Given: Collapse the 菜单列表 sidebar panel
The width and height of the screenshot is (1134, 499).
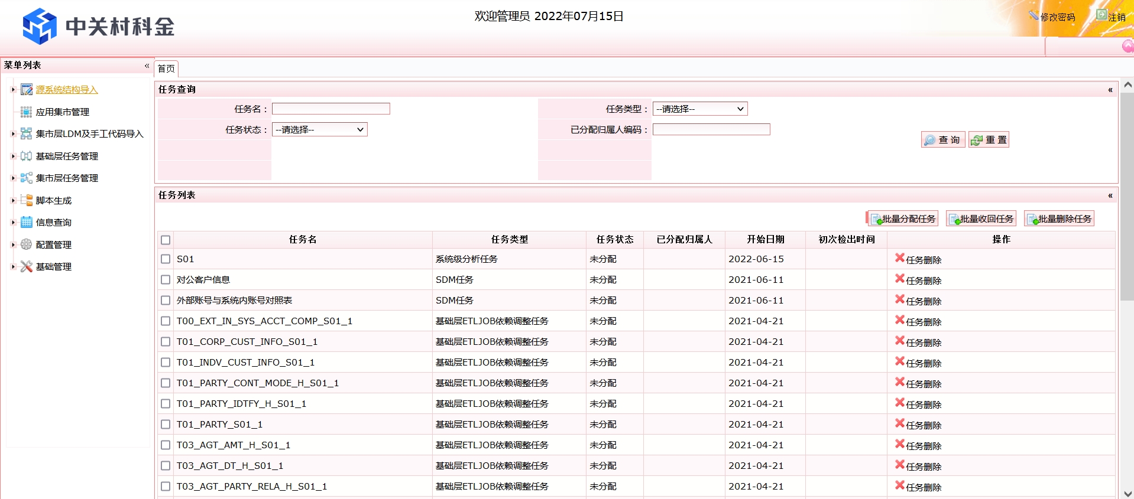Looking at the screenshot, I should pyautogui.click(x=147, y=66).
